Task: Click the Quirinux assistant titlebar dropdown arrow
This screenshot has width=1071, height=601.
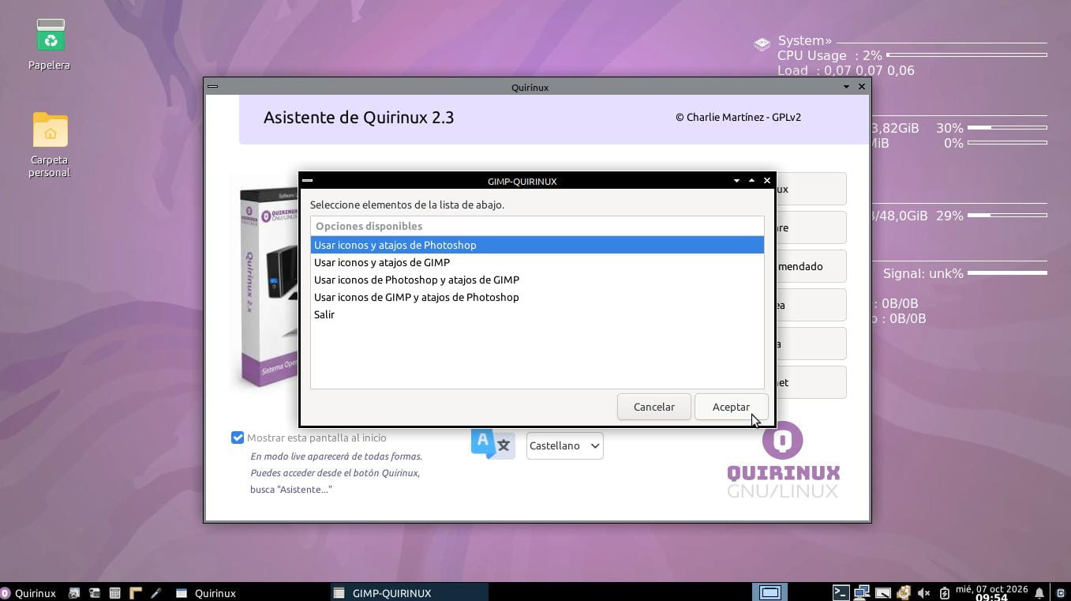Action: tap(846, 87)
